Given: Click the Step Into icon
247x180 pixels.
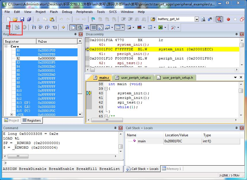Looking at the screenshot, I should coord(34,27).
